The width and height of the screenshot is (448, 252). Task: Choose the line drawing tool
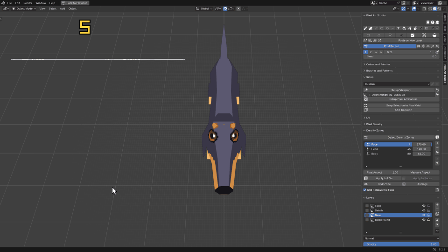[x=376, y=28]
